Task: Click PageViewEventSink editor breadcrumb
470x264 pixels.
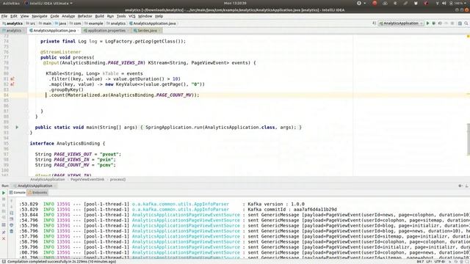Action: [87, 180]
